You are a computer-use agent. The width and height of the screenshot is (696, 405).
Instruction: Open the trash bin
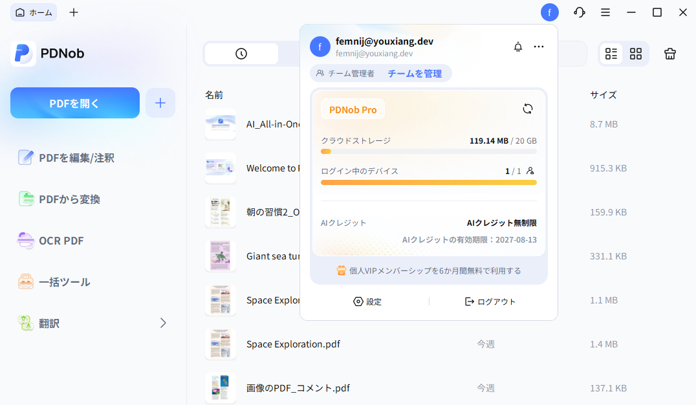tap(670, 54)
